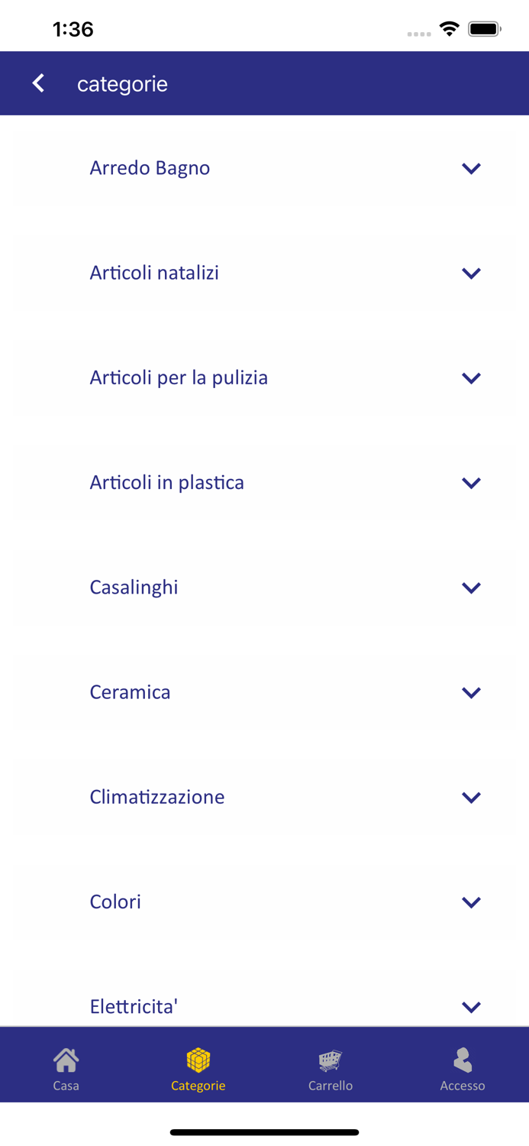529x1146 pixels.
Task: Open the Casalinghi category
Action: tap(264, 587)
